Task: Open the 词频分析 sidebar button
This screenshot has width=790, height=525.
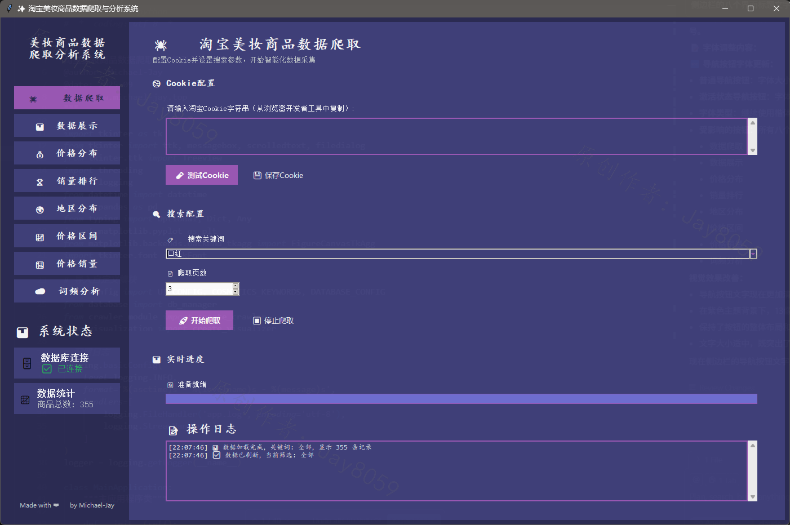Action: click(x=67, y=291)
